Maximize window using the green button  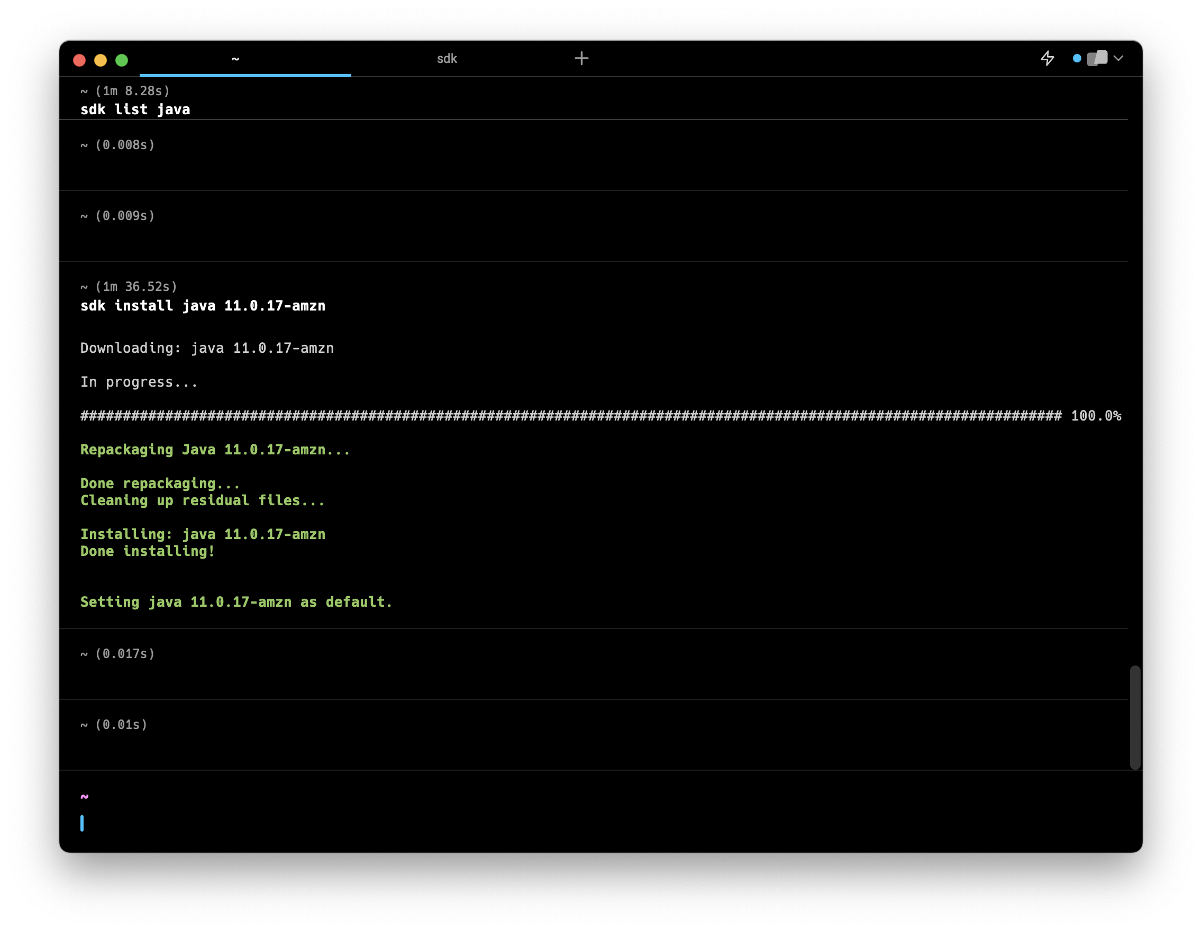coord(122,60)
